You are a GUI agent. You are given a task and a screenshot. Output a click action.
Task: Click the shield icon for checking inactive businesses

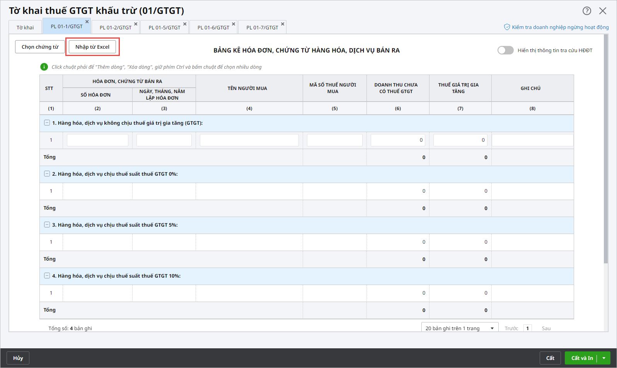(507, 27)
